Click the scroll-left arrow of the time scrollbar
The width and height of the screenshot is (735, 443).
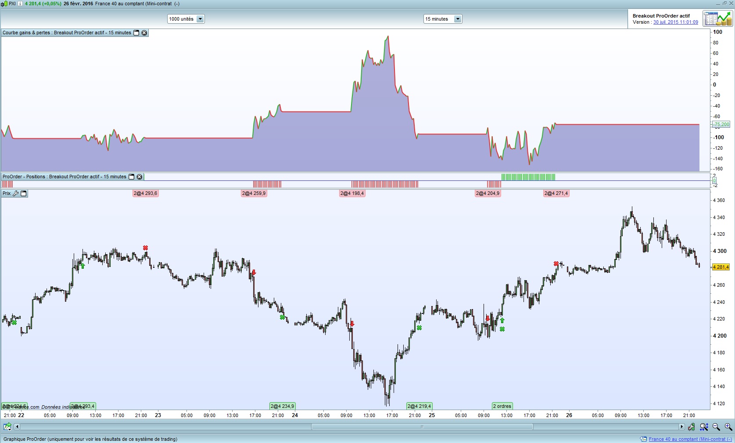pyautogui.click(x=17, y=426)
